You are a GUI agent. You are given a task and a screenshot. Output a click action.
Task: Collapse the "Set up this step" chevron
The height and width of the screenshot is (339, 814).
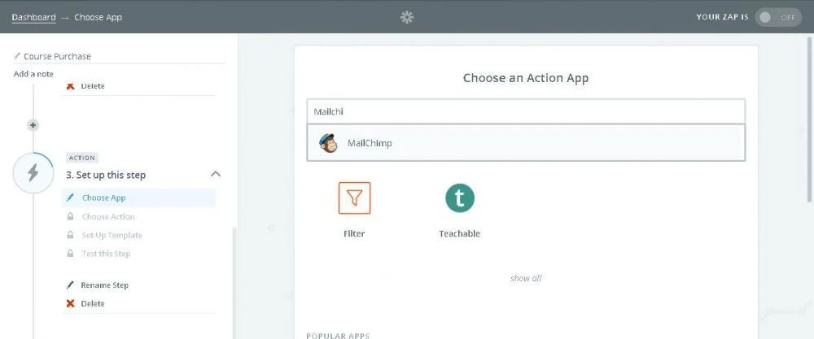coord(216,174)
